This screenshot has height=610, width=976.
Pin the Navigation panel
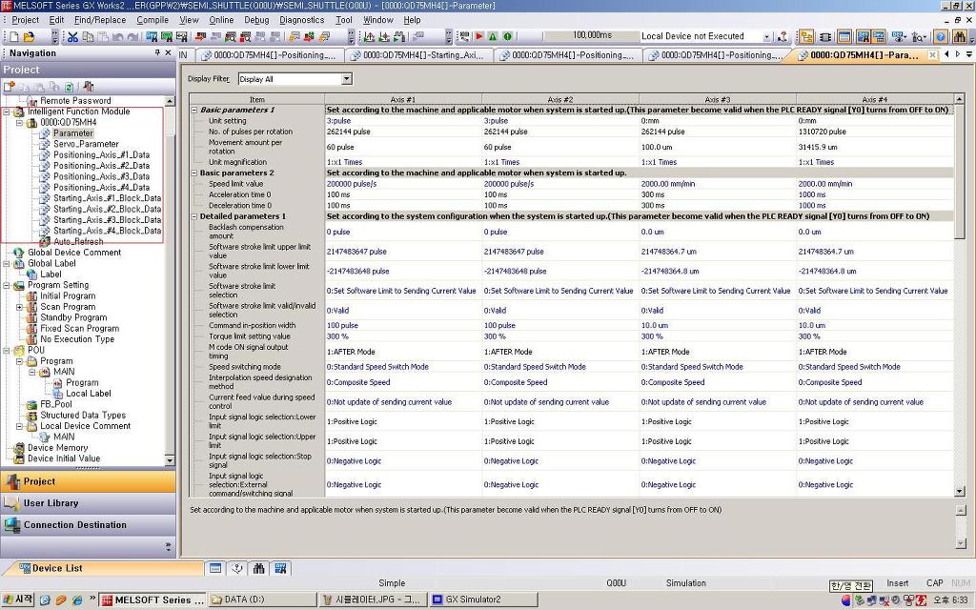coord(157,53)
